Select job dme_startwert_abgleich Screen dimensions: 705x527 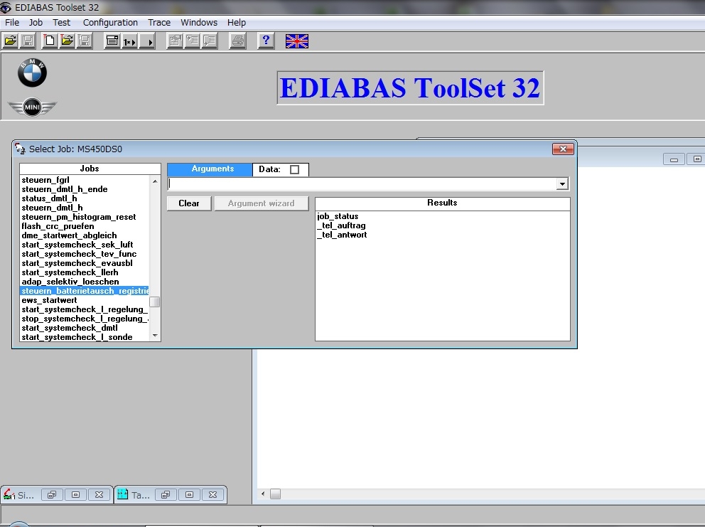coord(69,235)
